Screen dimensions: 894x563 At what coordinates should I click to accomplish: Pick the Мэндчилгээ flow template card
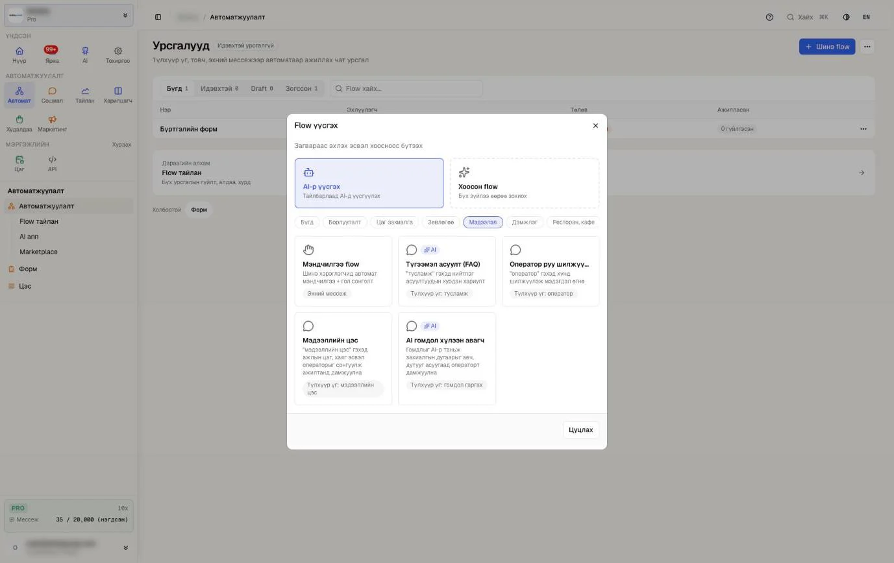point(343,271)
